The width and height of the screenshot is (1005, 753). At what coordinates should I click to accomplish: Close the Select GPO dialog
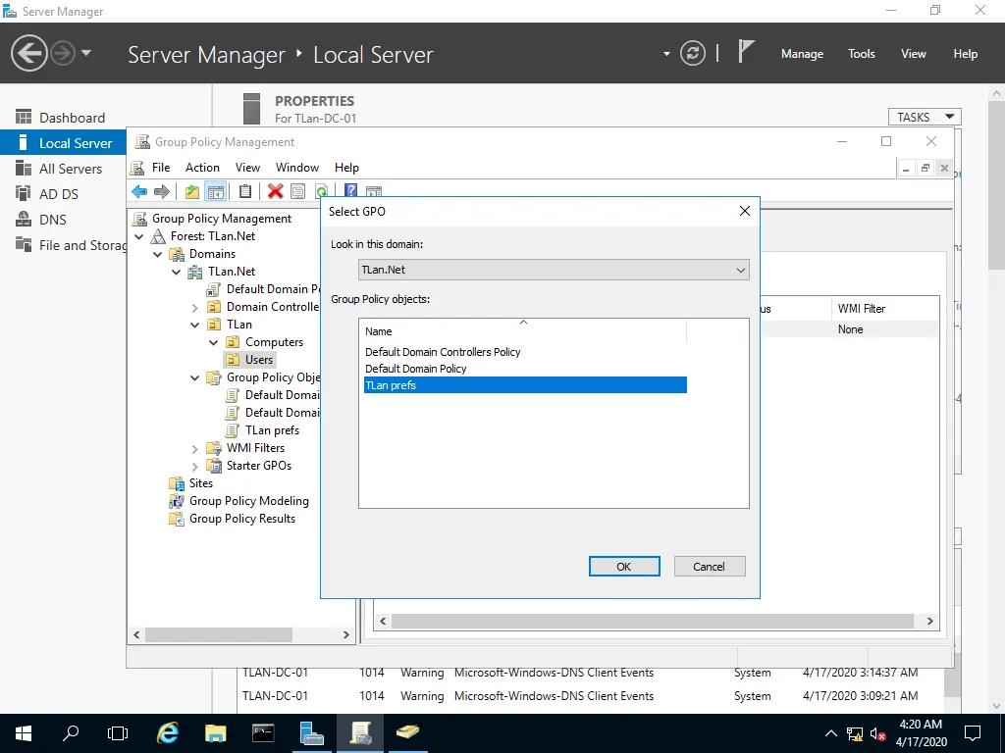pos(744,211)
